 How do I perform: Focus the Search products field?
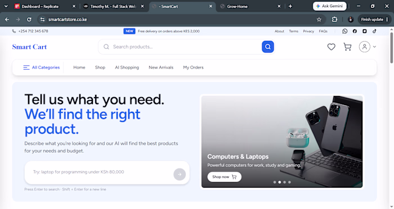[x=186, y=47]
